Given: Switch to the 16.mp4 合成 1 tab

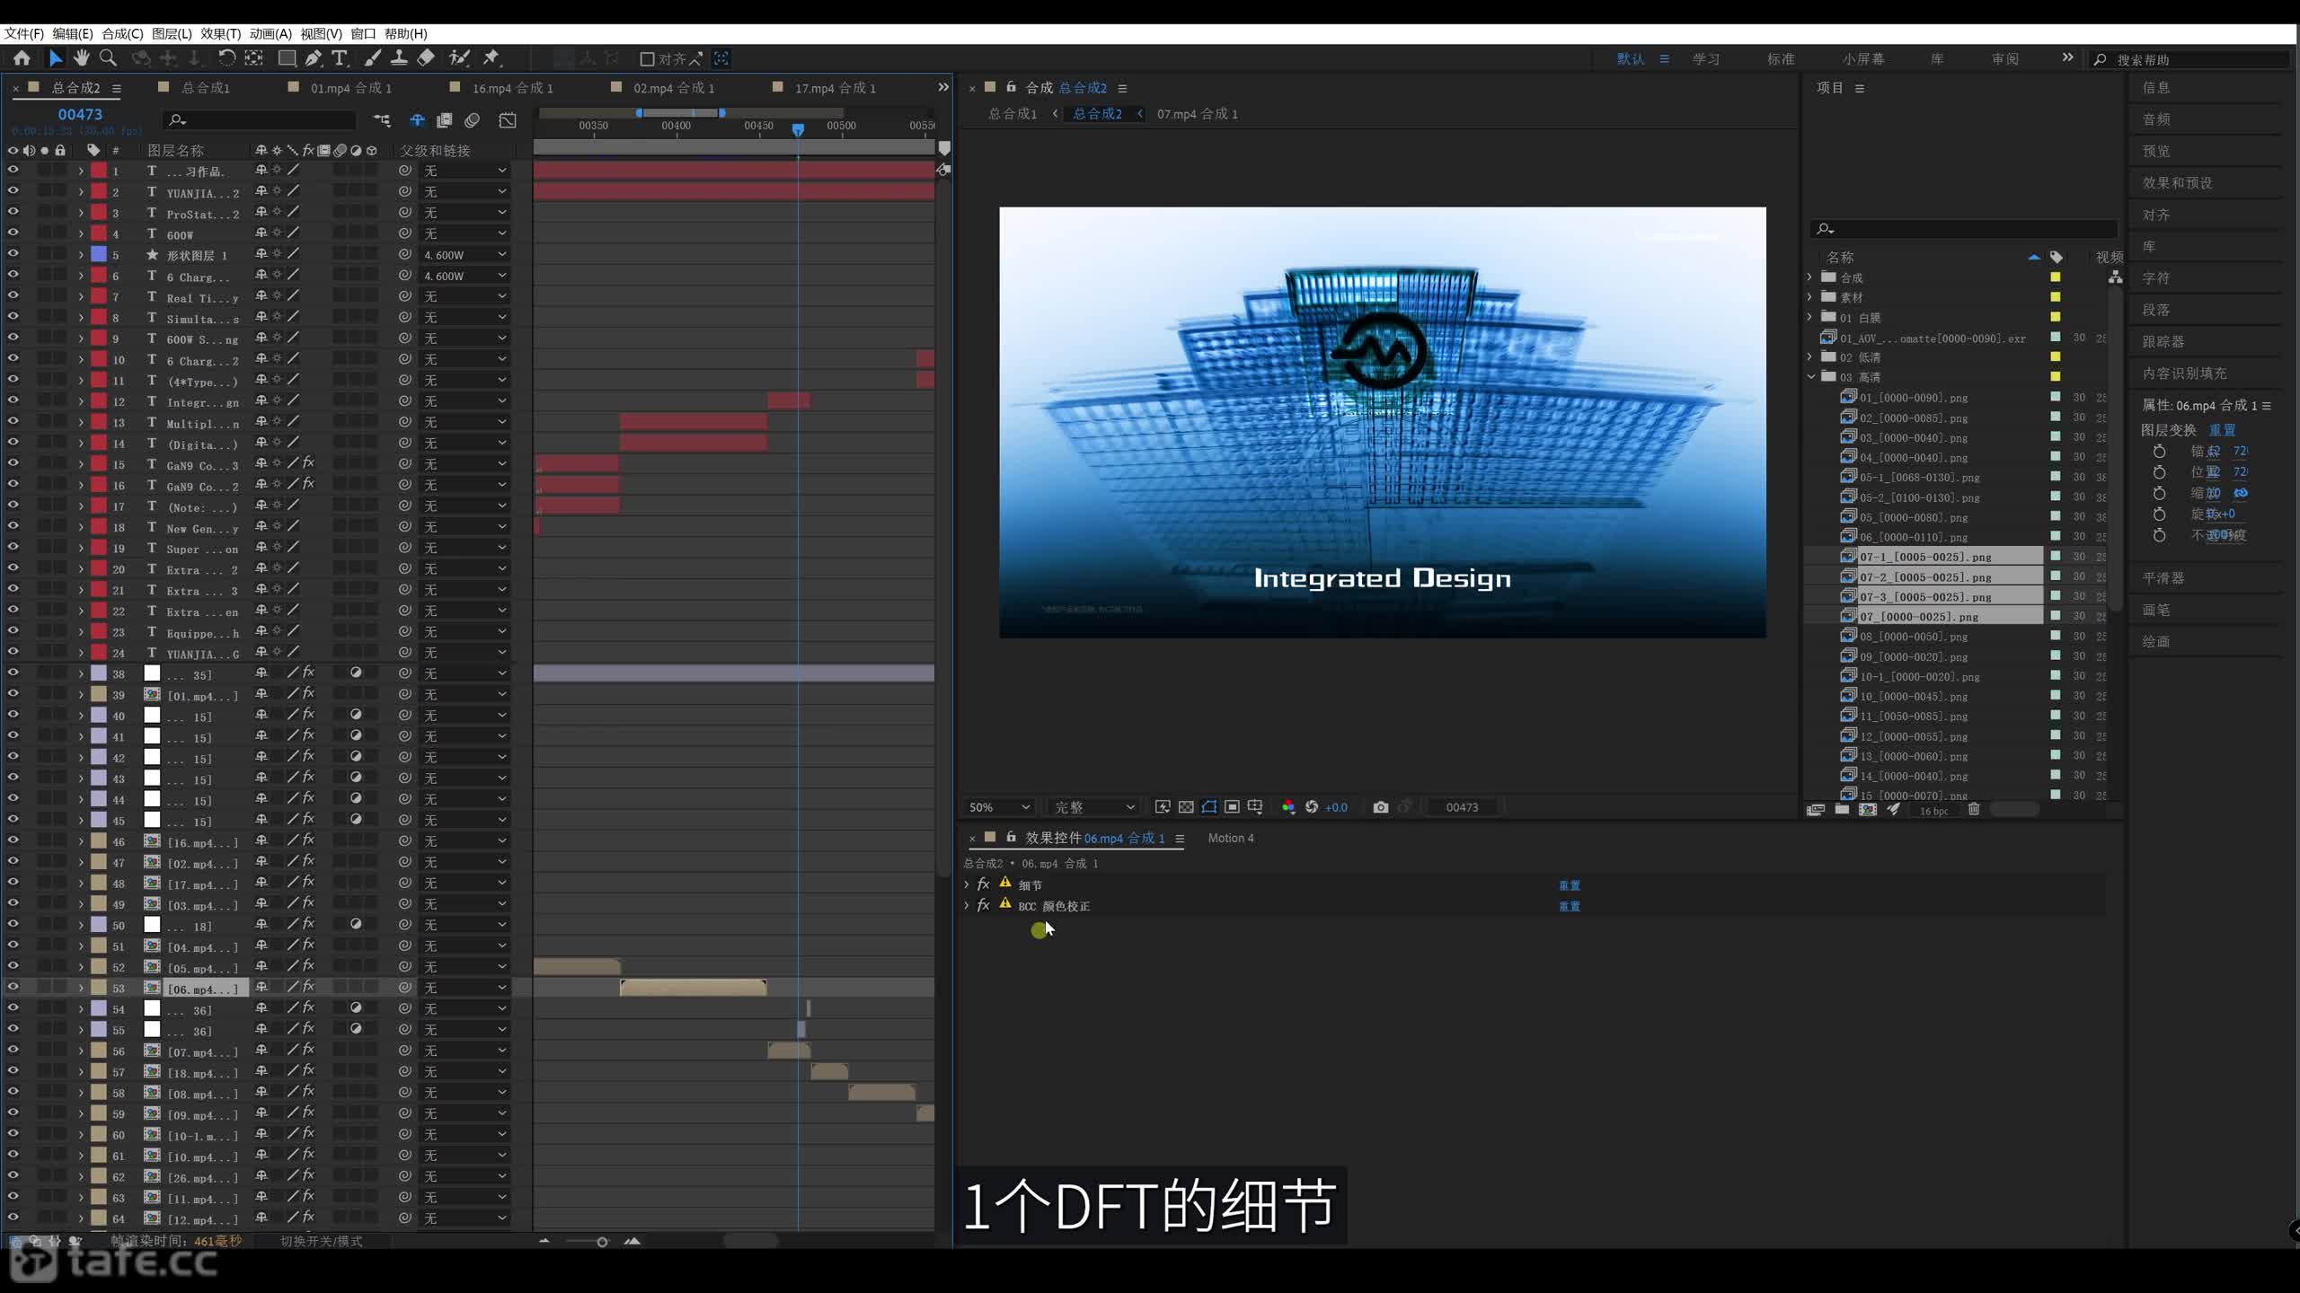Looking at the screenshot, I should pyautogui.click(x=512, y=87).
